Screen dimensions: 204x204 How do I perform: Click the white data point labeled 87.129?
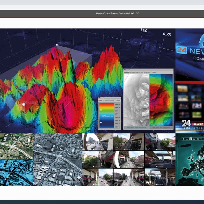pos(24,104)
